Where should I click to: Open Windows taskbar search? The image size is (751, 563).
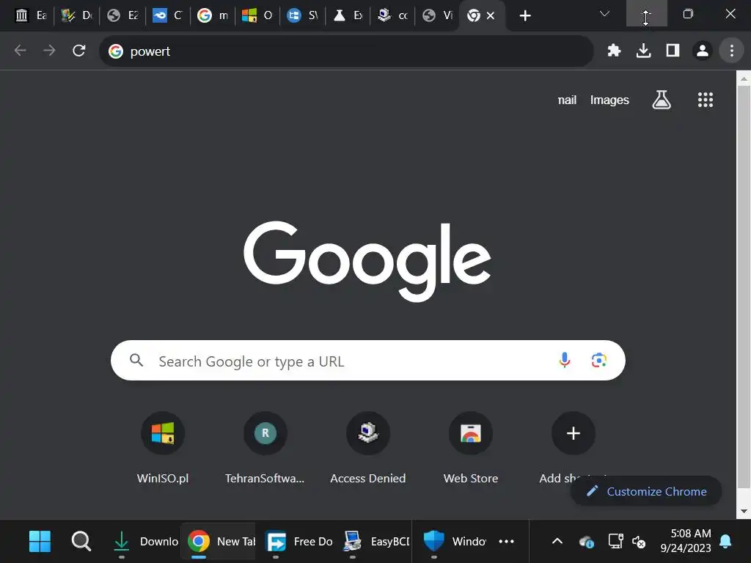(81, 542)
